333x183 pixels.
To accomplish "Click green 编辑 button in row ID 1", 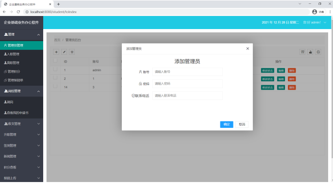I will pyautogui.click(x=281, y=71).
